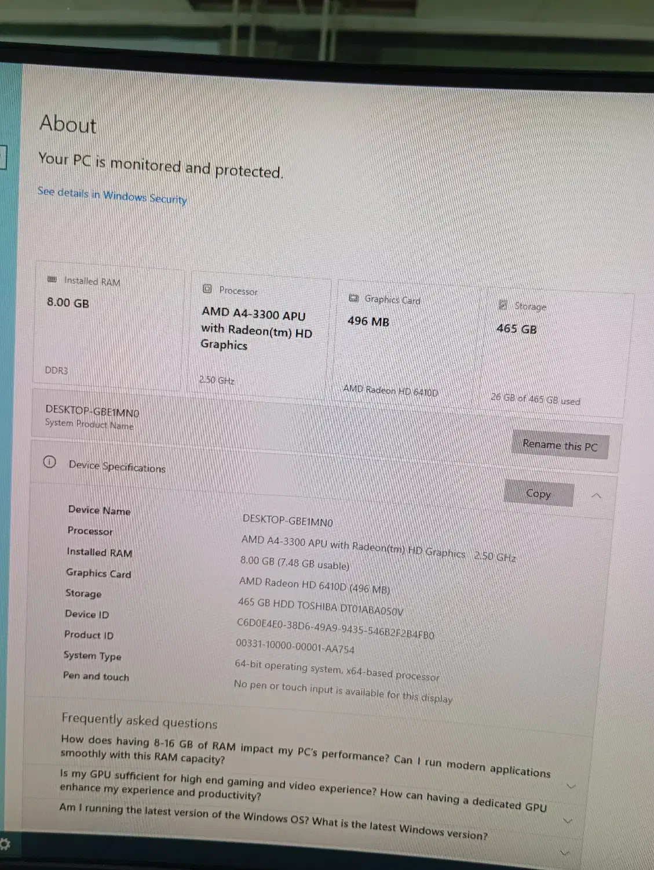
Task: Click the Installed RAM memory icon
Action: [52, 280]
